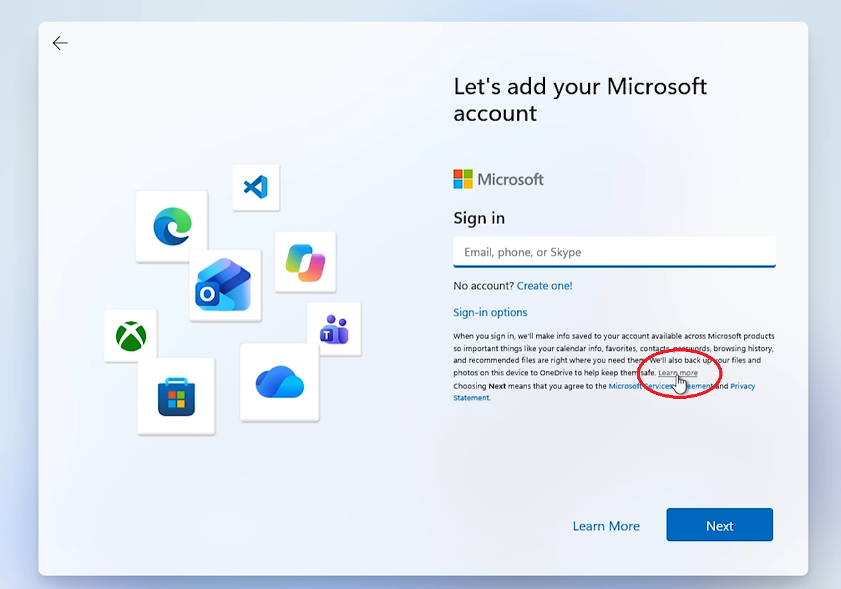Click the Microsoft four-square logo

coord(462,179)
